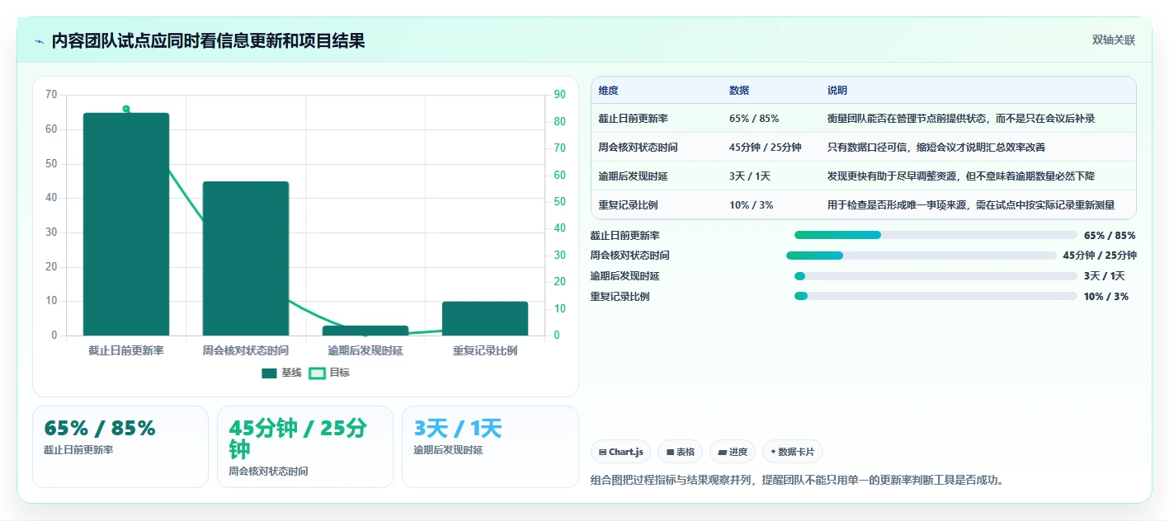Click the lightning icon beside the title
1169x521 pixels.
[x=39, y=41]
